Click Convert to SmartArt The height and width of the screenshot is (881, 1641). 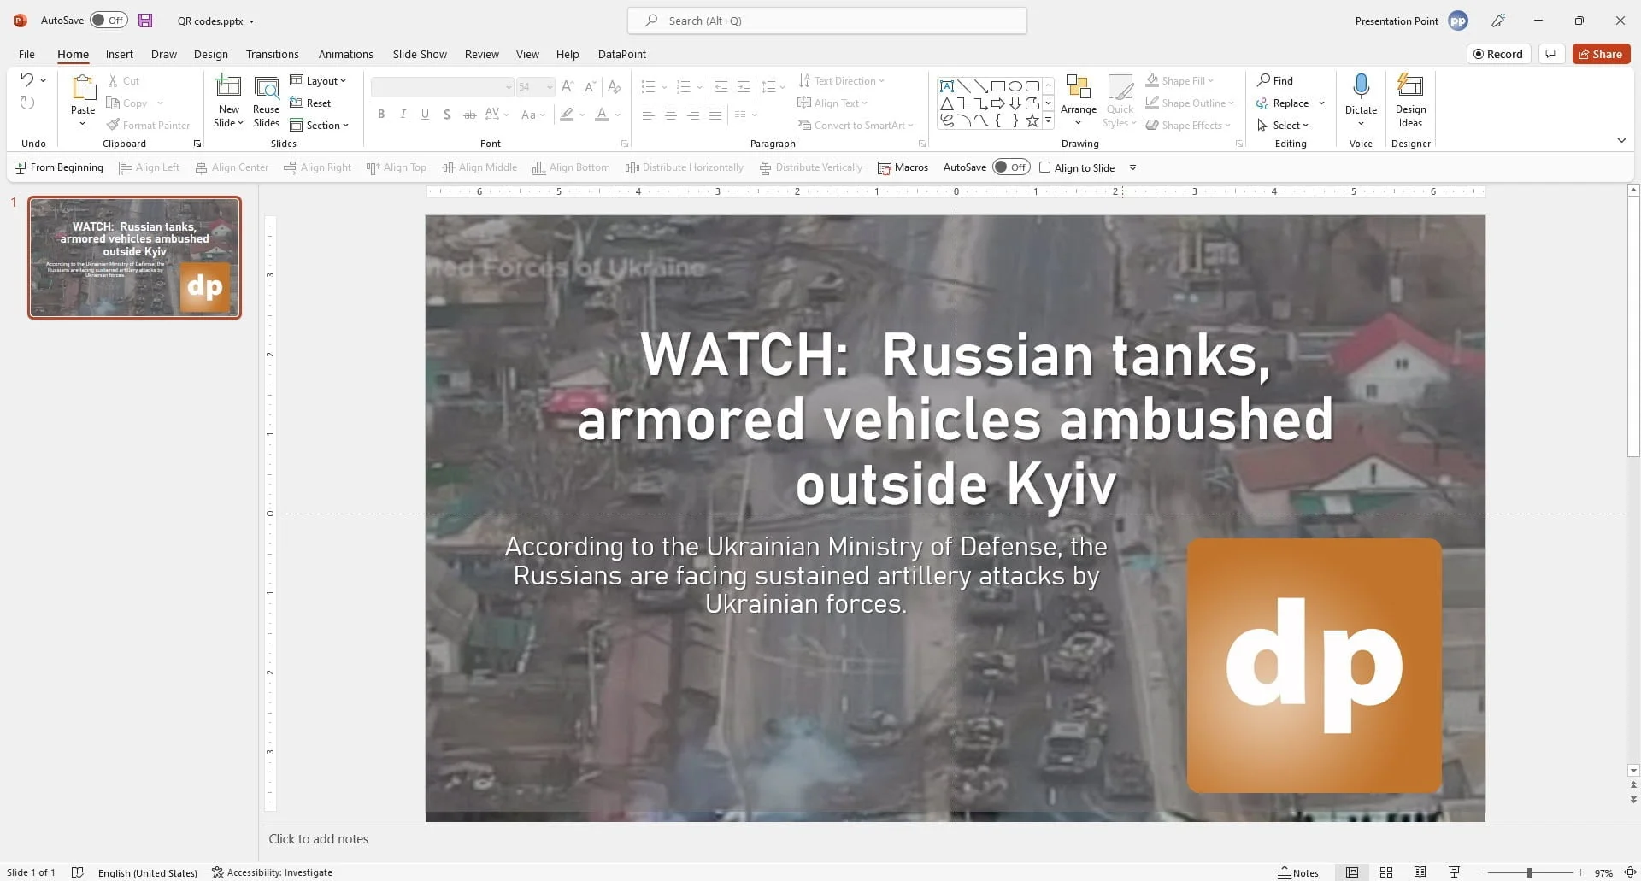click(856, 125)
